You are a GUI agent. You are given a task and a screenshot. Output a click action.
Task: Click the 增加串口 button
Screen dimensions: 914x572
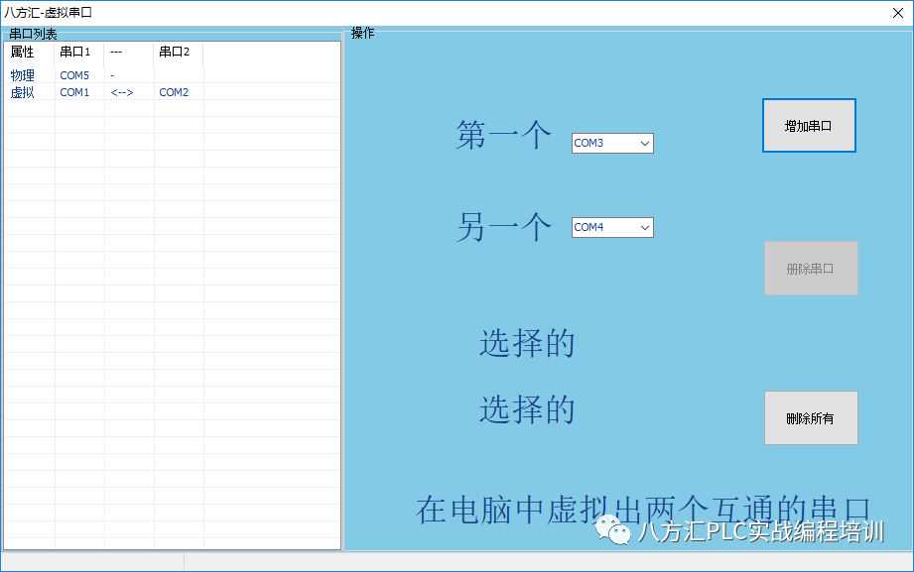808,126
